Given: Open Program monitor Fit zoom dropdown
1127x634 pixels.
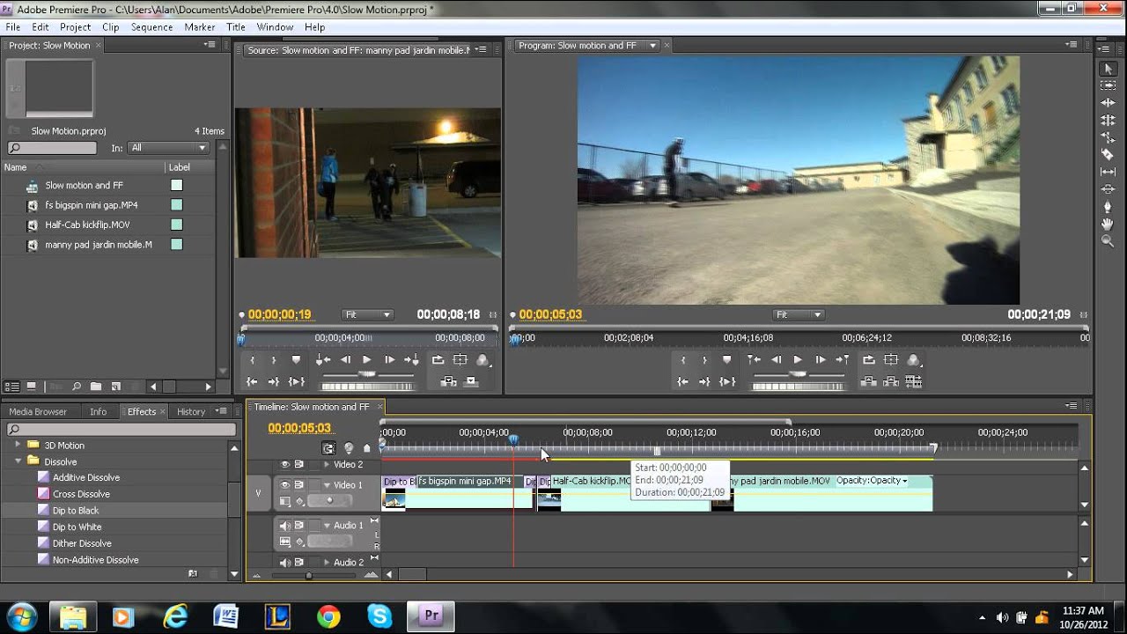Looking at the screenshot, I should coord(798,314).
